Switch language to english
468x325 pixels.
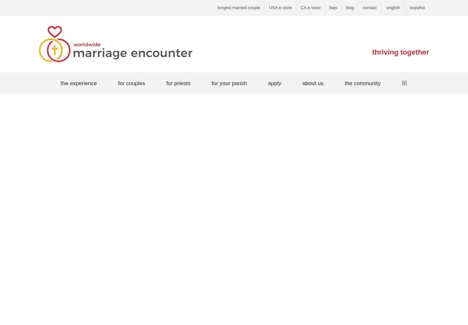[x=393, y=8]
